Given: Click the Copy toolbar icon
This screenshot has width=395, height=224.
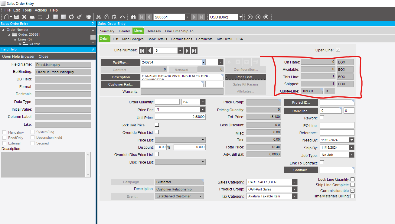Looking at the screenshot, I should (x=106, y=17).
